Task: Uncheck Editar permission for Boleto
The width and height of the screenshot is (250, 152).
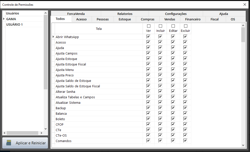Action: [173, 119]
